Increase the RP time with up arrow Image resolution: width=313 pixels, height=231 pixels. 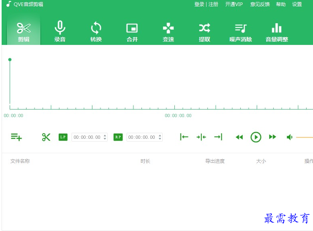click(x=160, y=136)
